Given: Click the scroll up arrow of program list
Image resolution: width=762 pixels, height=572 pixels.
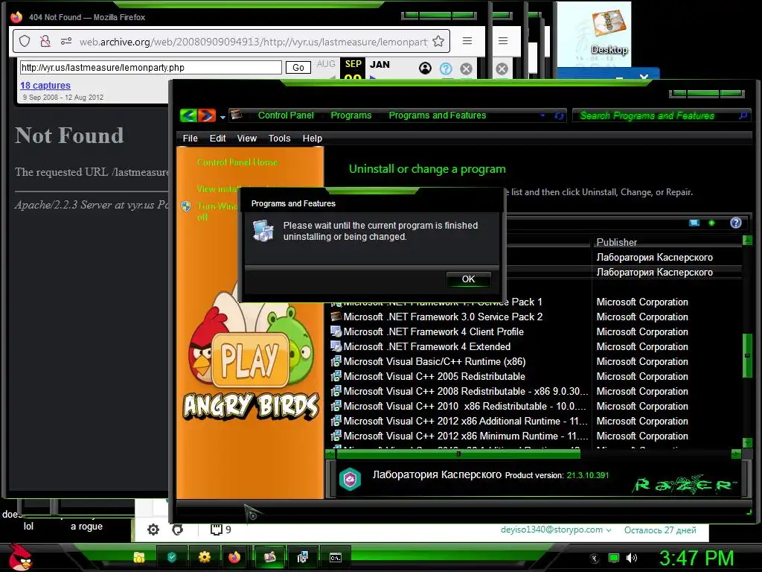Looking at the screenshot, I should coord(747,240).
